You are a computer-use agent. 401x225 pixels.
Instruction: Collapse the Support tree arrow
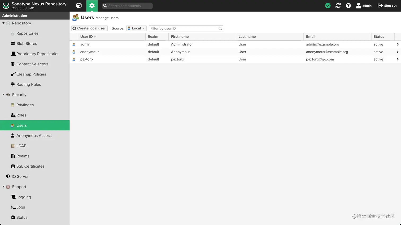point(3,187)
